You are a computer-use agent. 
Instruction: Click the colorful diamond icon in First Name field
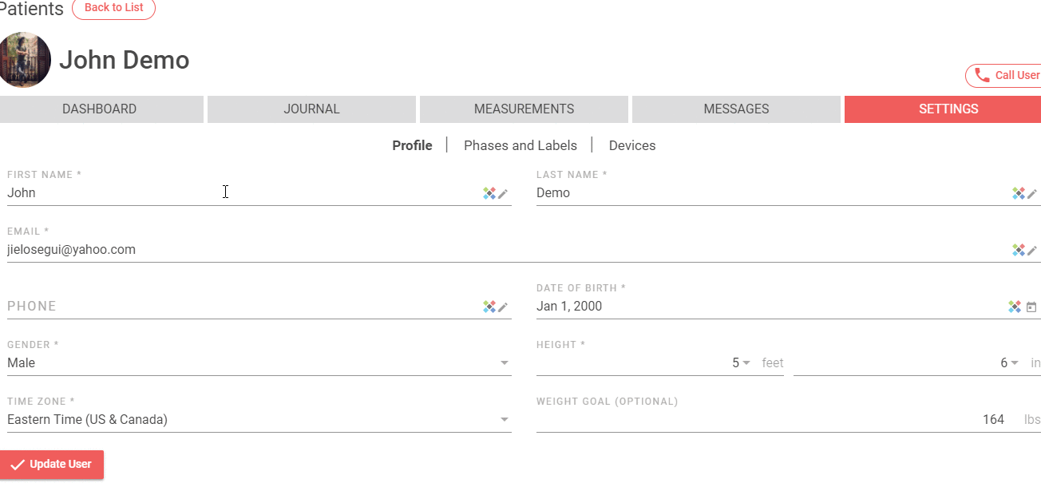(x=489, y=193)
